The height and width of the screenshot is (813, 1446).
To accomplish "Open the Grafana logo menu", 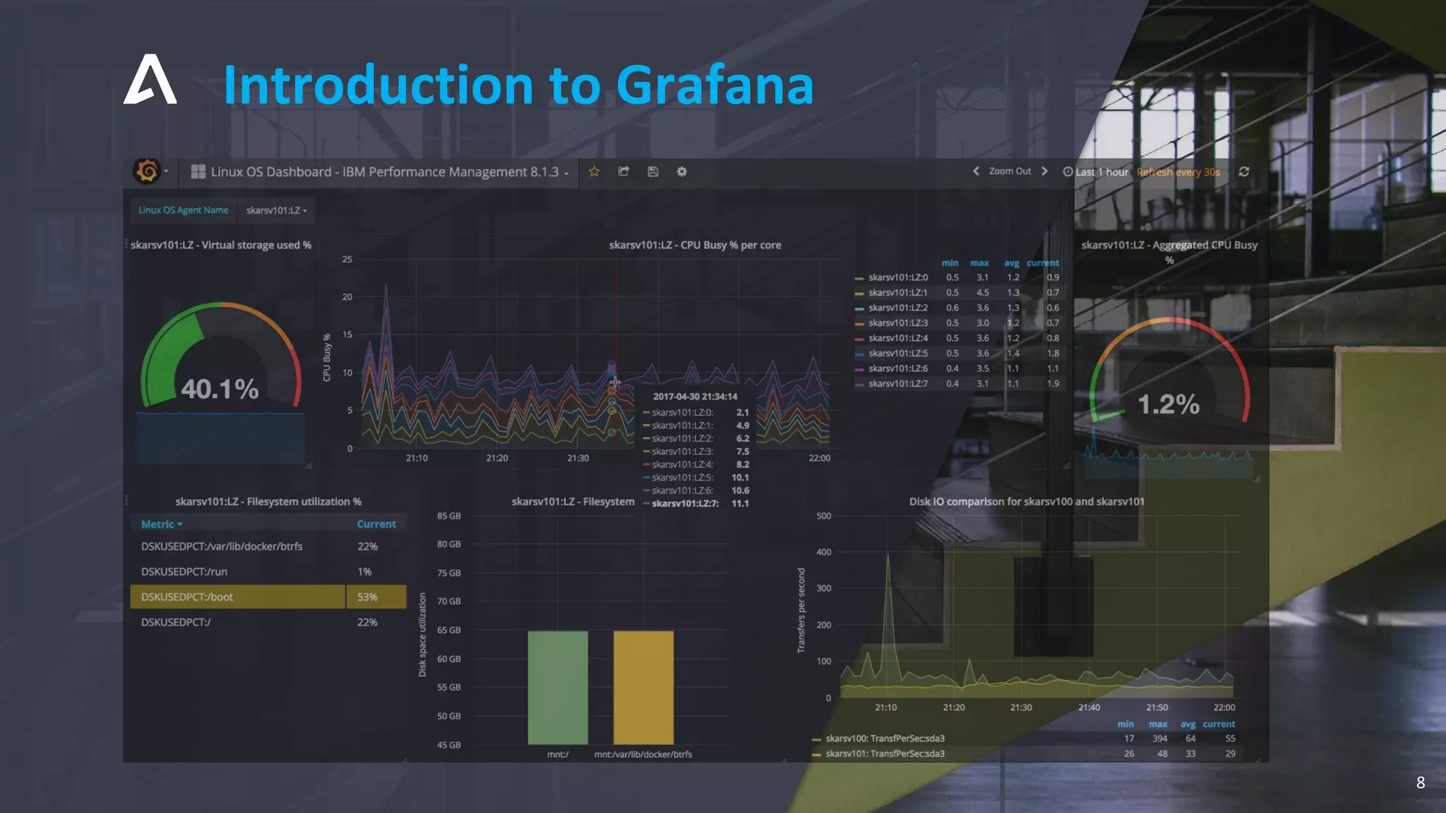I will click(148, 171).
